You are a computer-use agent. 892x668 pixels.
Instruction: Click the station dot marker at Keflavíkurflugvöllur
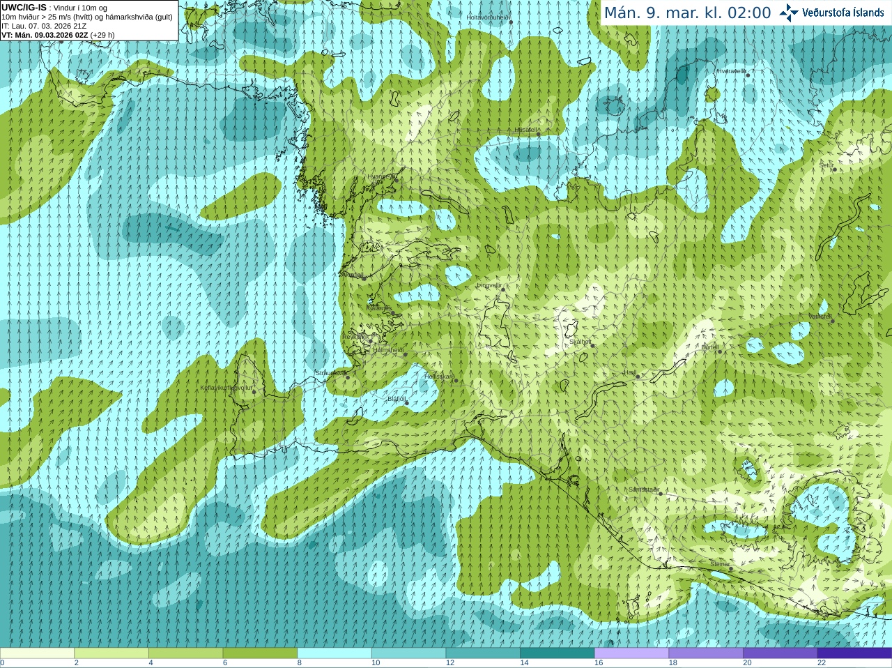point(254,392)
